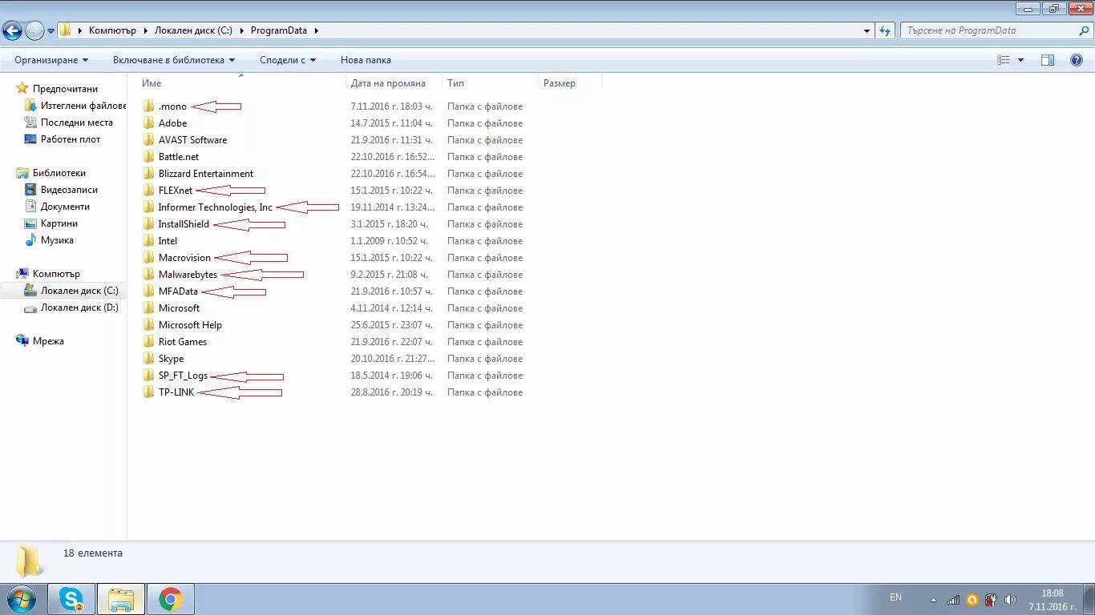The height and width of the screenshot is (615, 1095).
Task: Open Последни места in the sidebar
Action: 77,123
